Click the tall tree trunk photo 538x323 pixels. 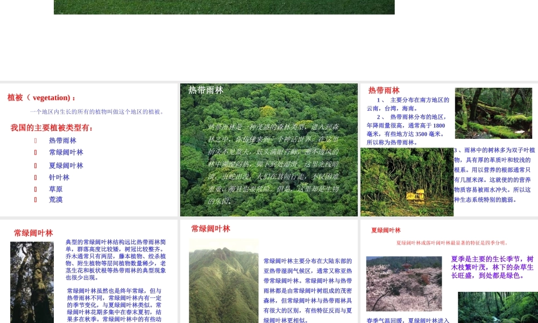coord(32,282)
